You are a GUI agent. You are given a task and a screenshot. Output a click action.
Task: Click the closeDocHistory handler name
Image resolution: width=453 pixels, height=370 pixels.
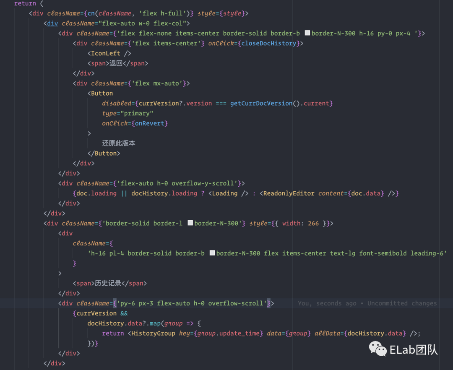pos(269,43)
